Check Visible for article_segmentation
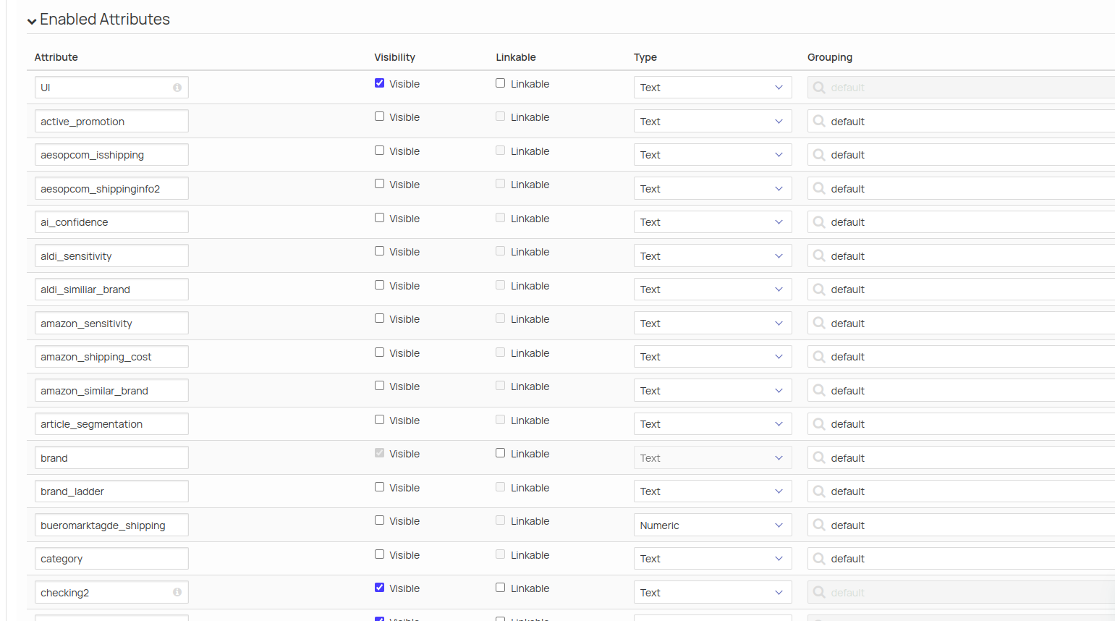 point(379,420)
